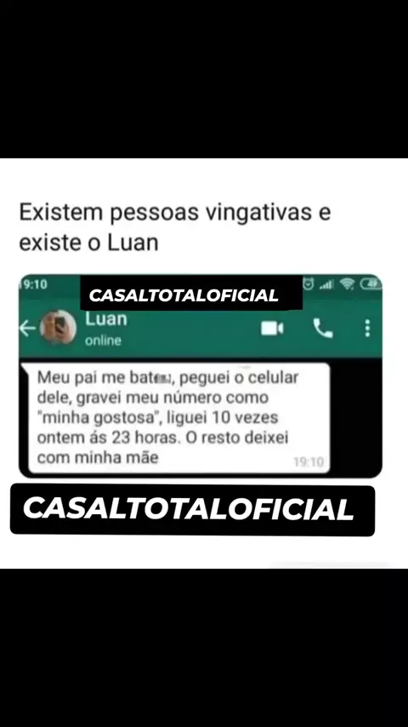
Task: Select the message bubble from Luan
Action: (x=178, y=418)
